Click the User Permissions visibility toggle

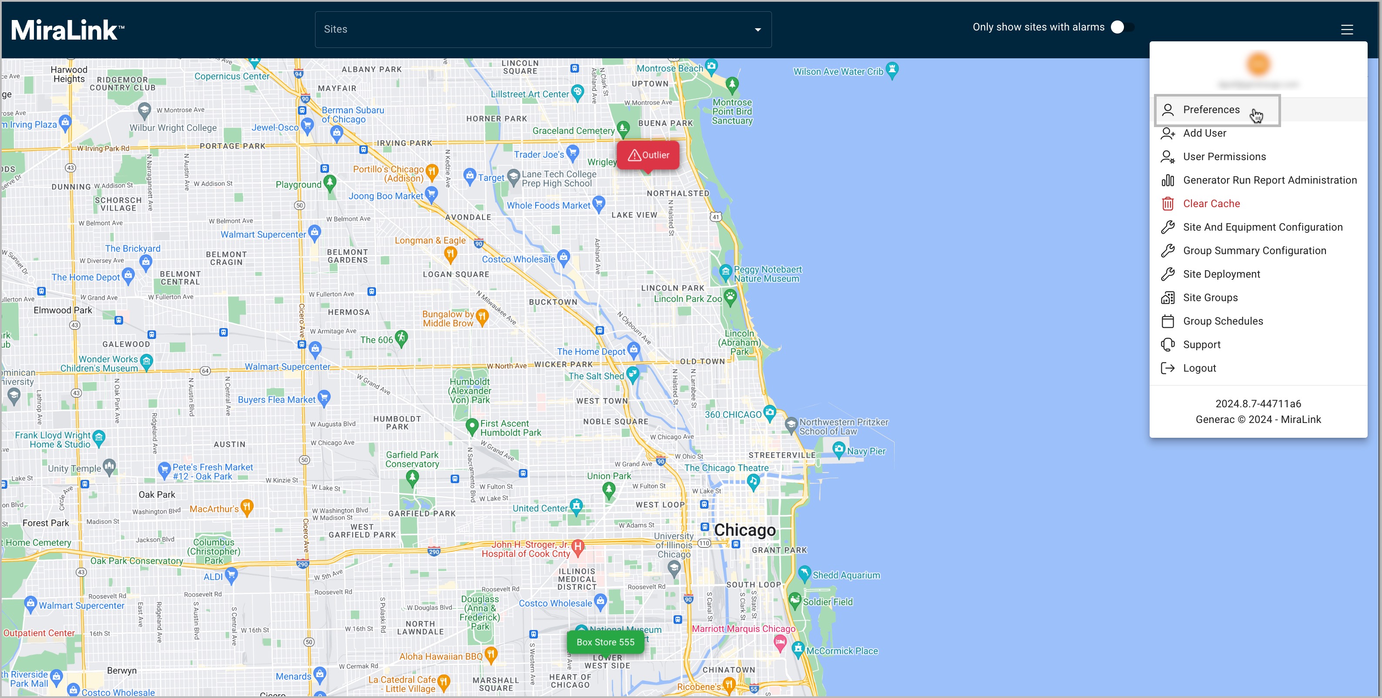(x=1224, y=156)
